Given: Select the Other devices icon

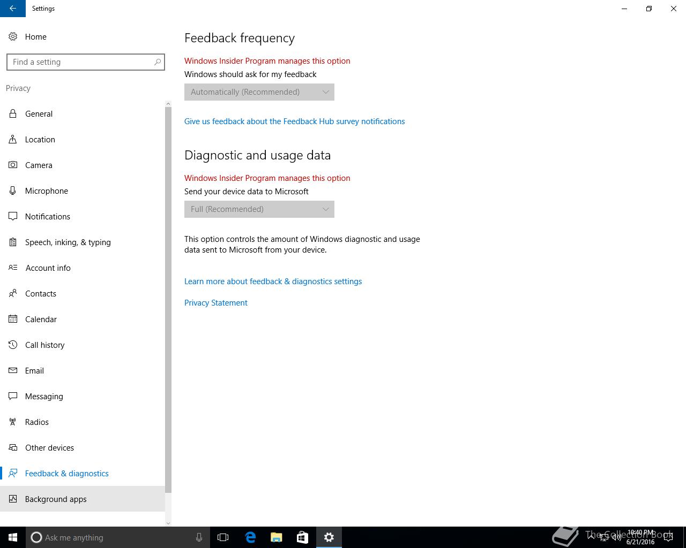Looking at the screenshot, I should pos(13,447).
